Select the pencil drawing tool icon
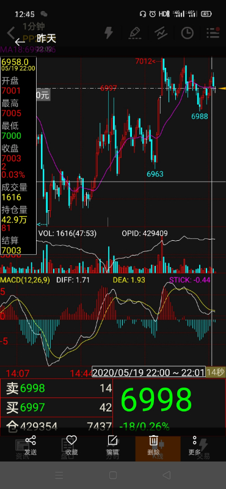Screen dimensions: 226x489 [134, 33]
